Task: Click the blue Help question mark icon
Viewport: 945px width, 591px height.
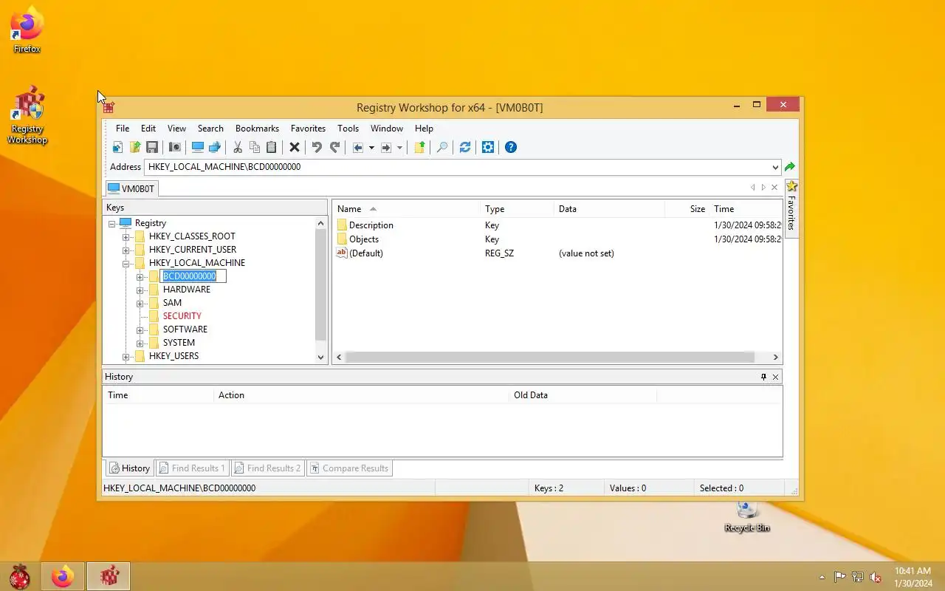Action: point(511,147)
